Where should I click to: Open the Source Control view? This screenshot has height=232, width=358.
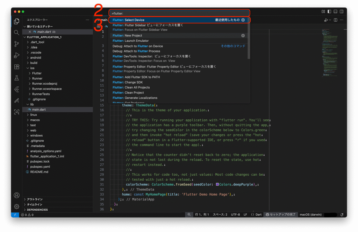pos(16,44)
